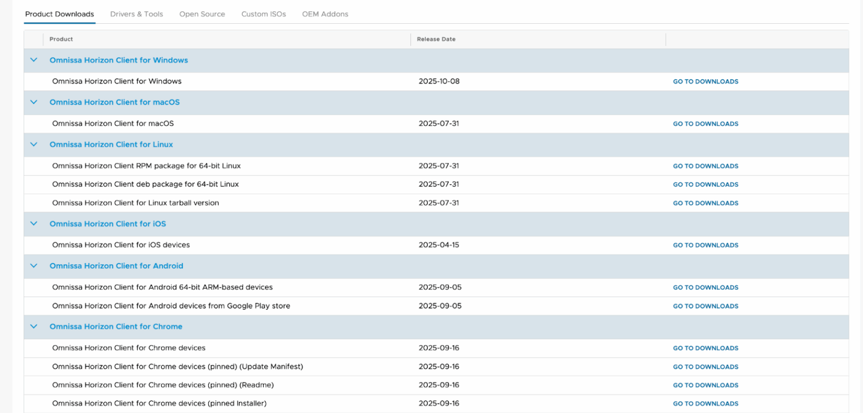Image resolution: width=863 pixels, height=413 pixels.
Task: Select the Product Downloads tab
Action: [59, 14]
